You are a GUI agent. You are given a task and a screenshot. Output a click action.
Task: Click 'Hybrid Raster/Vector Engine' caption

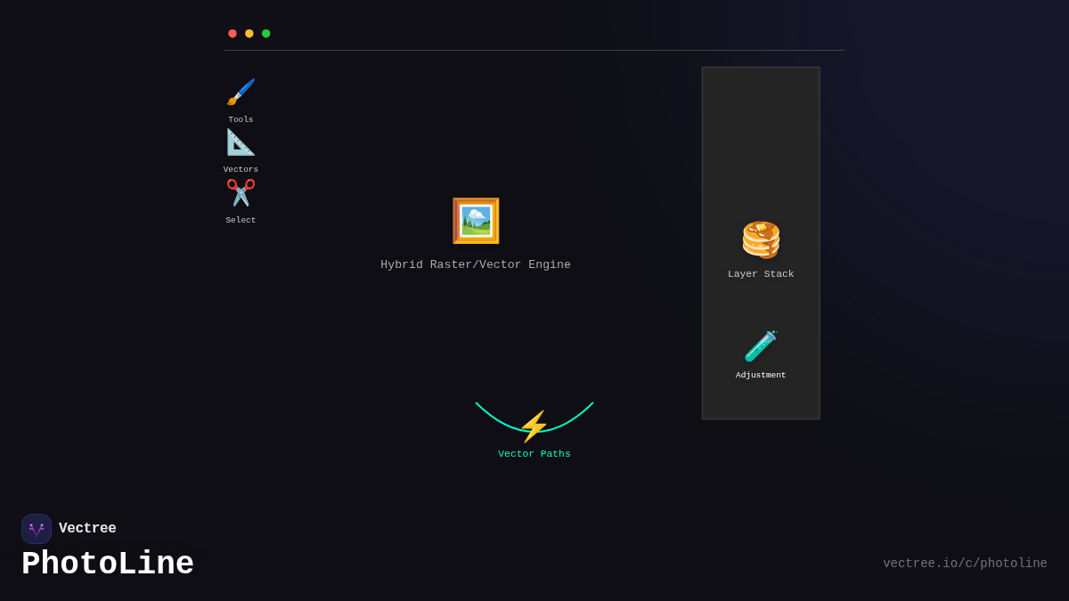click(476, 264)
